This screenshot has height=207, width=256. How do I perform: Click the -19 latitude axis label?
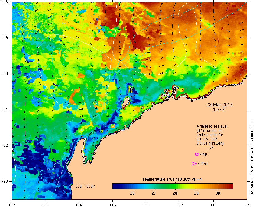click(x=5, y=38)
